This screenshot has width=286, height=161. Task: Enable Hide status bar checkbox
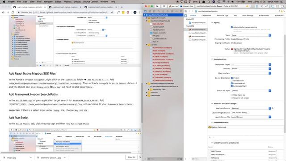[x=232, y=95]
